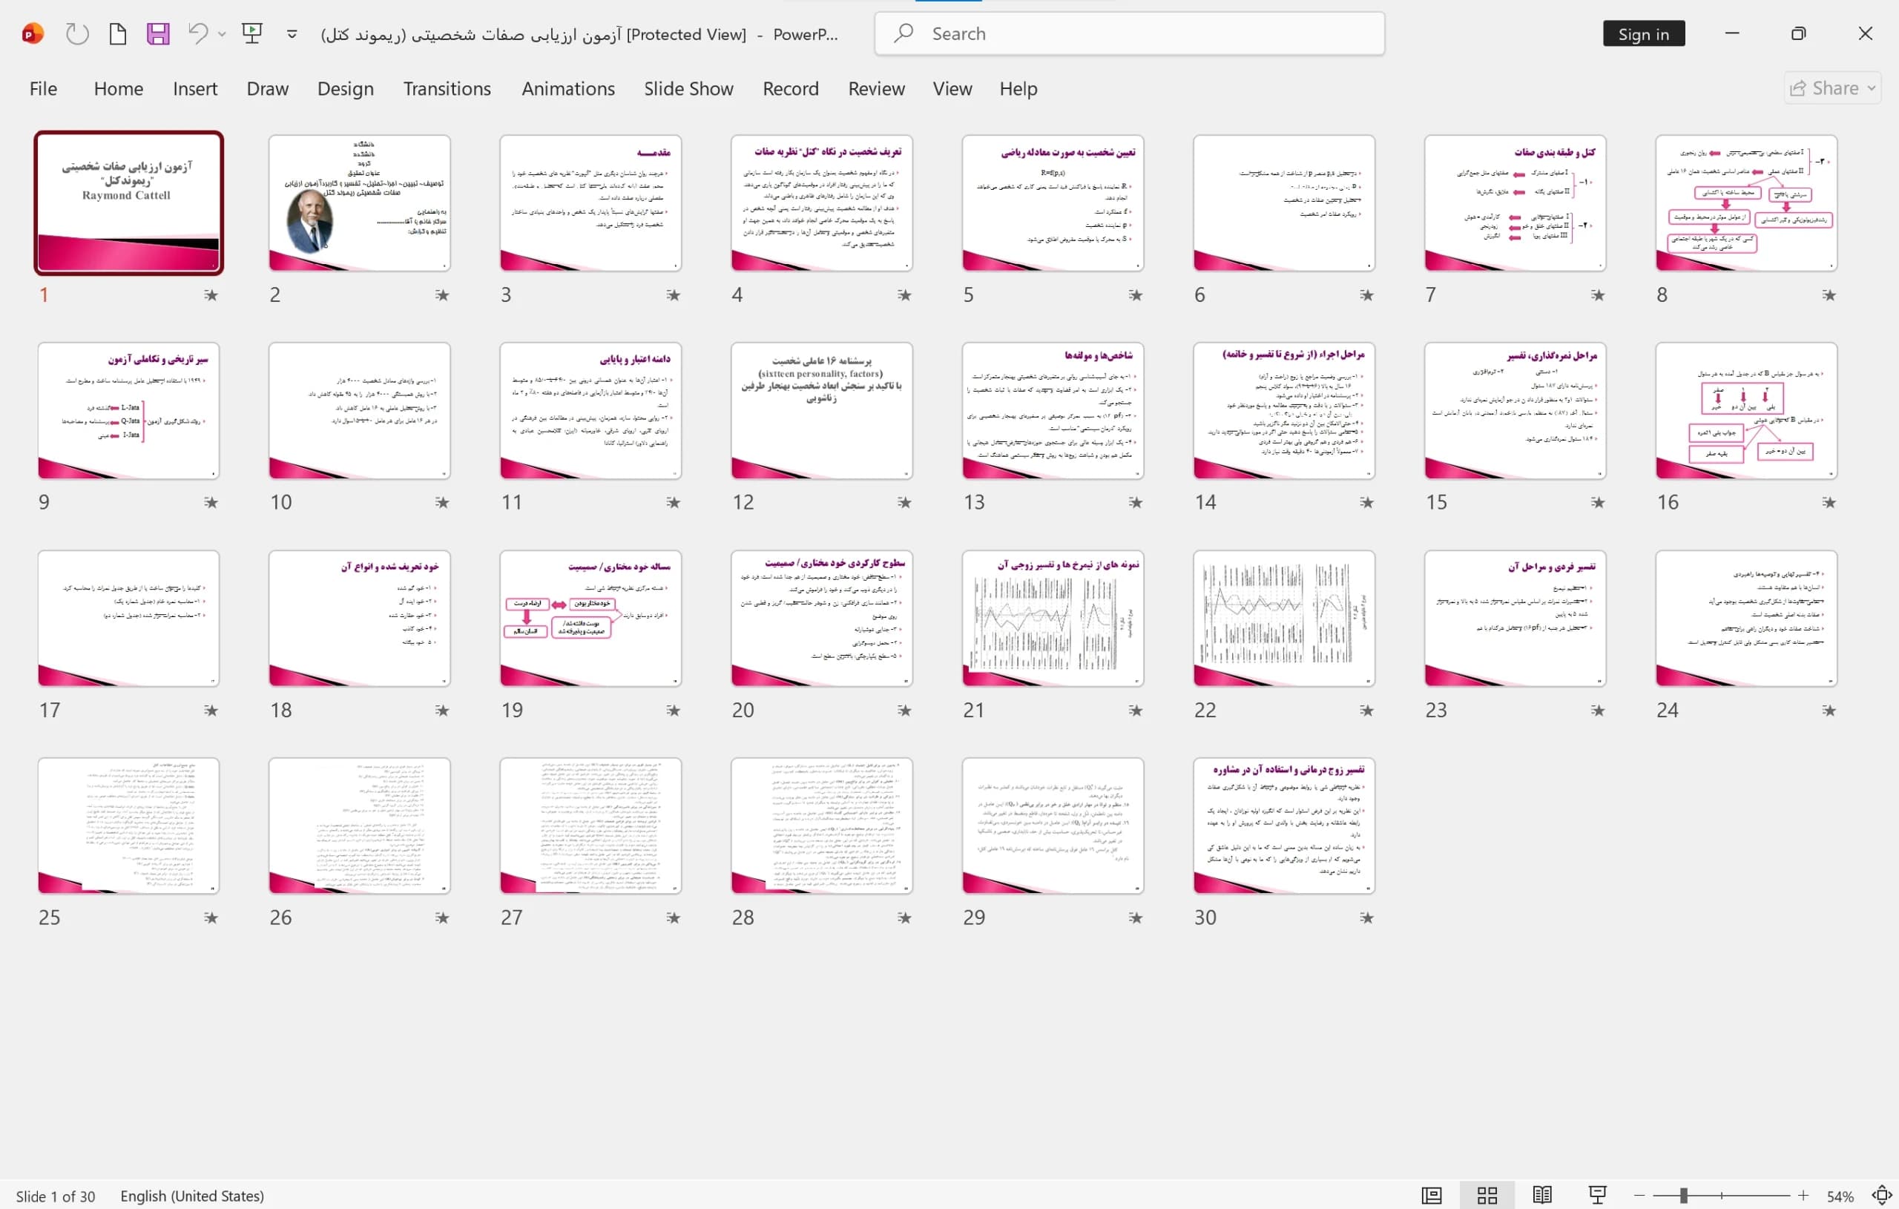Open the Undo history dropdown arrow
This screenshot has width=1899, height=1209.
(x=222, y=34)
